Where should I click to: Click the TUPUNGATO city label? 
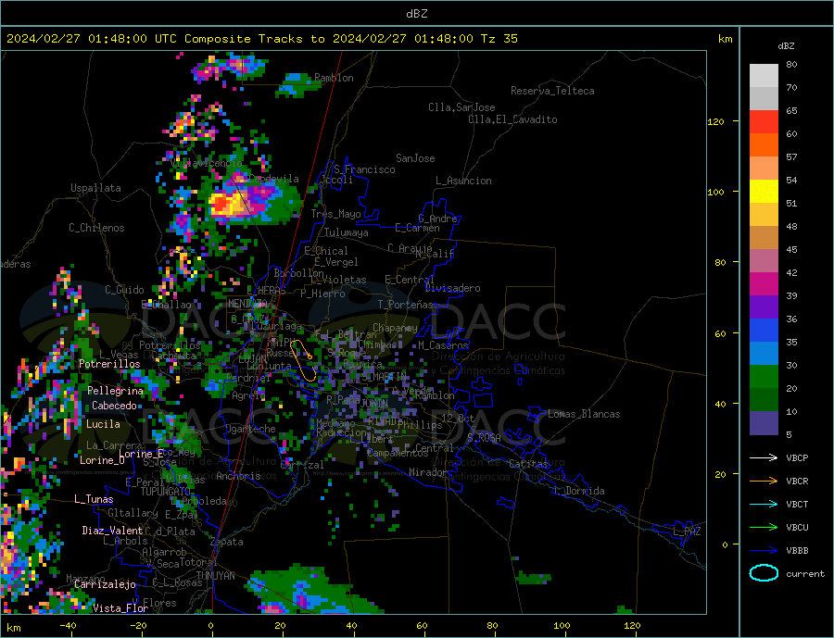pyautogui.click(x=166, y=492)
